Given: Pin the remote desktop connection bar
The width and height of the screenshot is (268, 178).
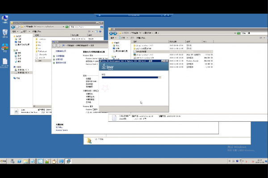Looking at the screenshot, I should pos(100,15).
